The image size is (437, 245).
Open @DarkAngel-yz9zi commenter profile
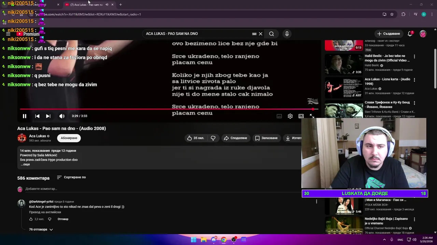pos(41,201)
